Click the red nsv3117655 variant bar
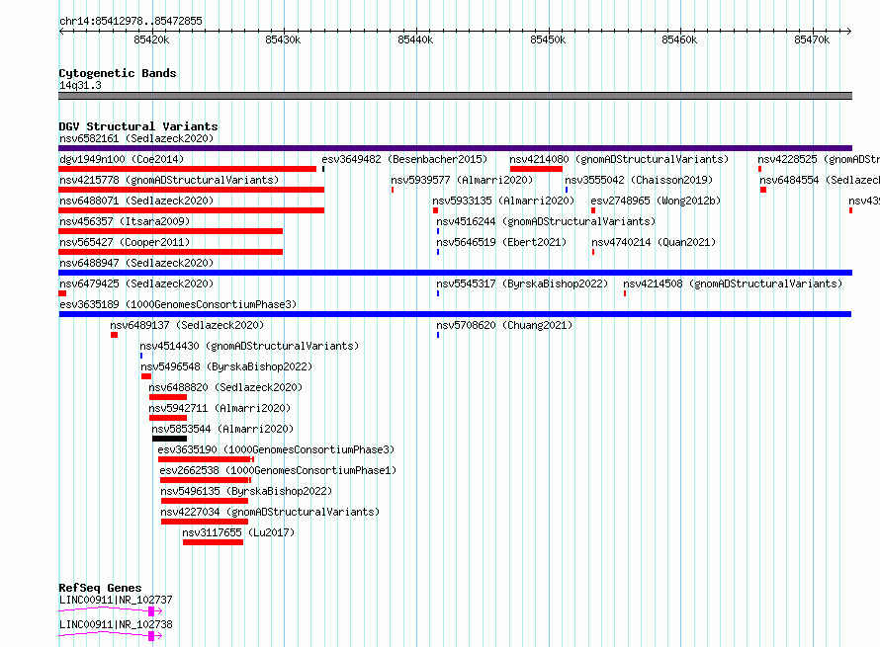The width and height of the screenshot is (880, 647). tap(214, 542)
